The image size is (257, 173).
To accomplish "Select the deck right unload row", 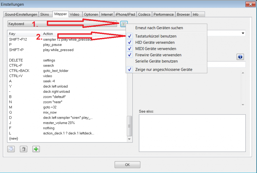I will [67, 91].
